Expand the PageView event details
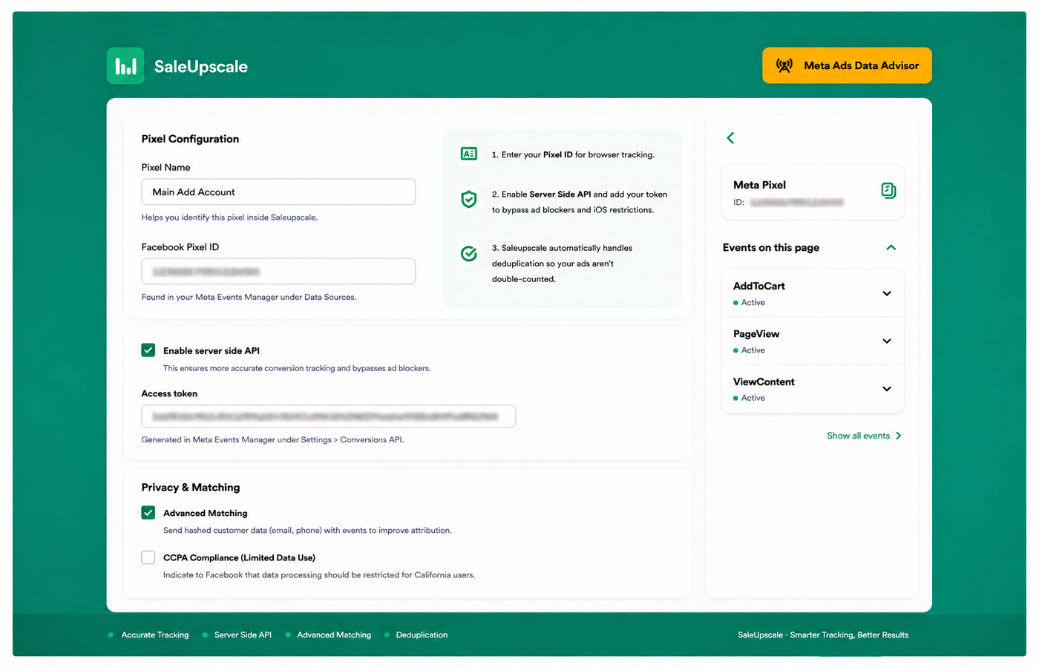Image resolution: width=1039 pixels, height=668 pixels. pos(887,341)
